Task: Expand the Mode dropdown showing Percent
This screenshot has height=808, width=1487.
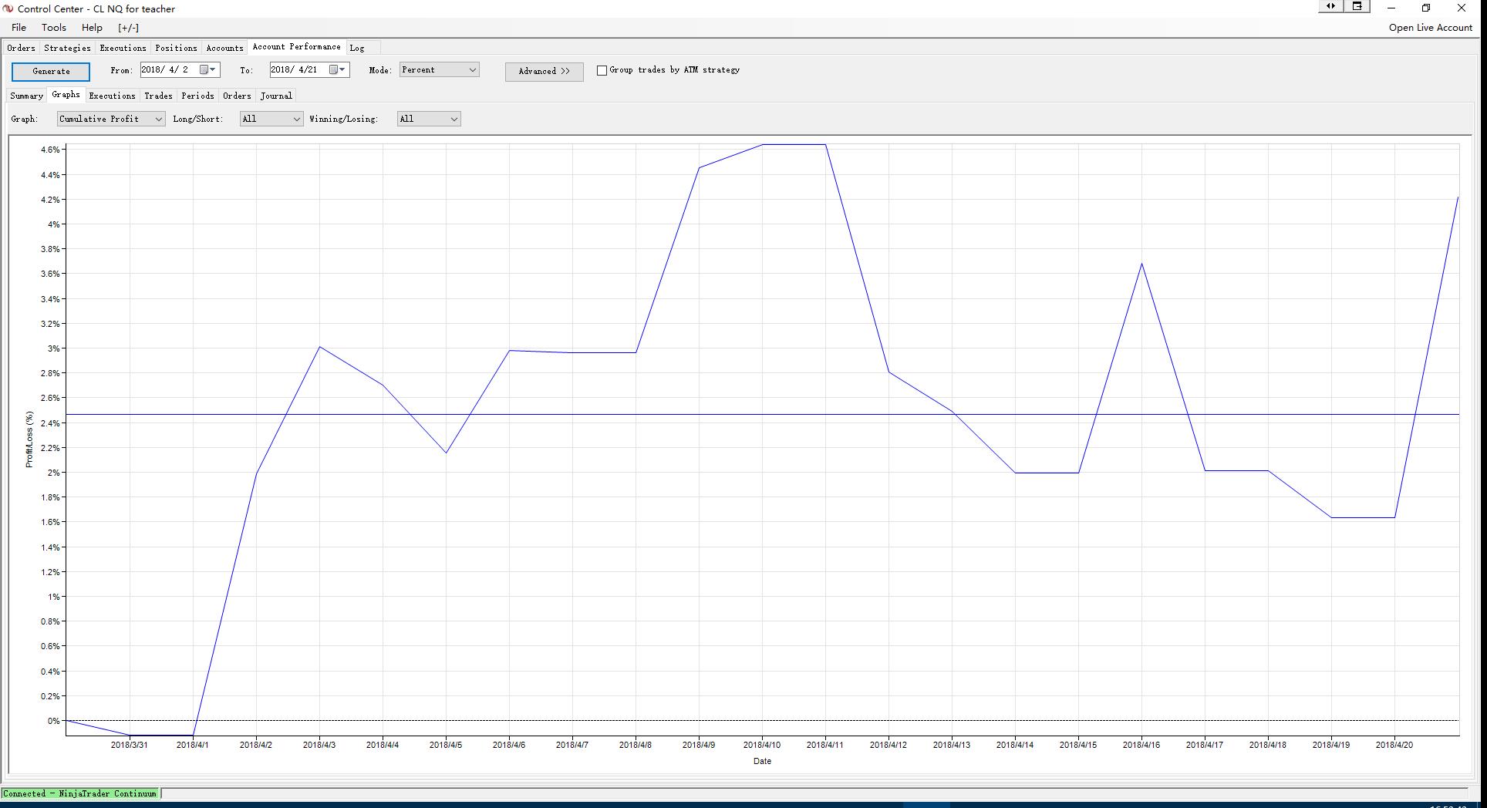Action: pos(439,69)
